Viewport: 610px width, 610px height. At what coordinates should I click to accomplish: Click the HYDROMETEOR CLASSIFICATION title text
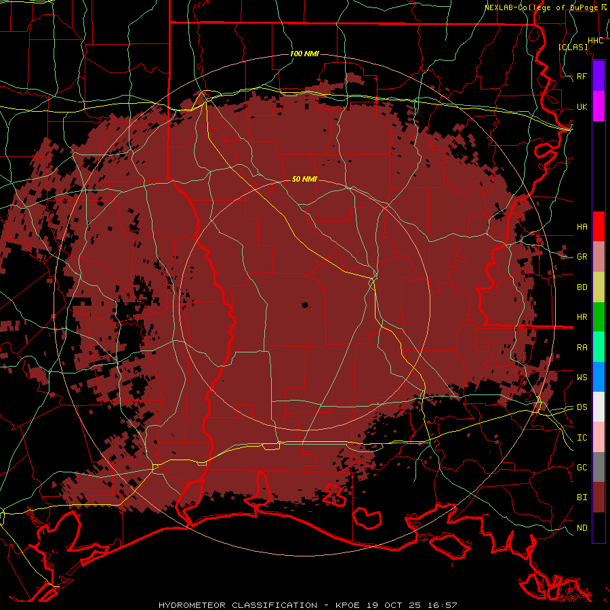tap(238, 605)
